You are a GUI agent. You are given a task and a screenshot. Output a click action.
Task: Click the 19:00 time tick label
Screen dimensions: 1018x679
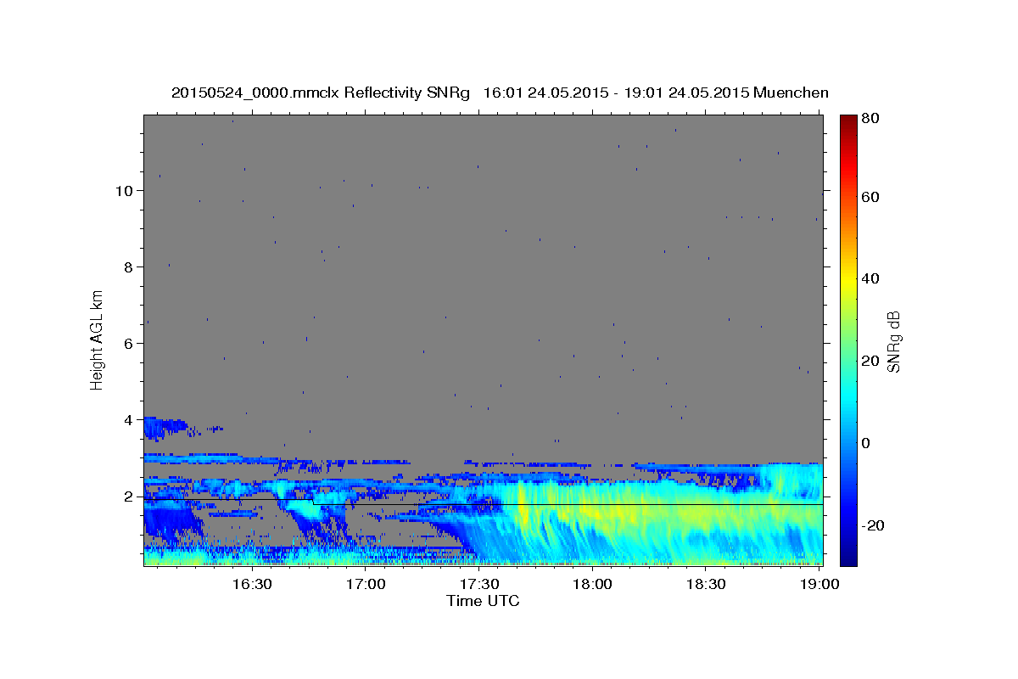click(818, 584)
